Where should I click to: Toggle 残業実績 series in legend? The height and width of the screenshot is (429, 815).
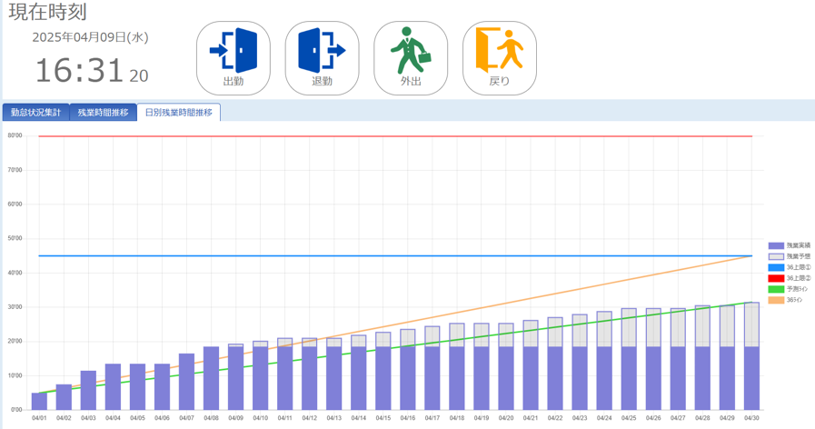(776, 246)
